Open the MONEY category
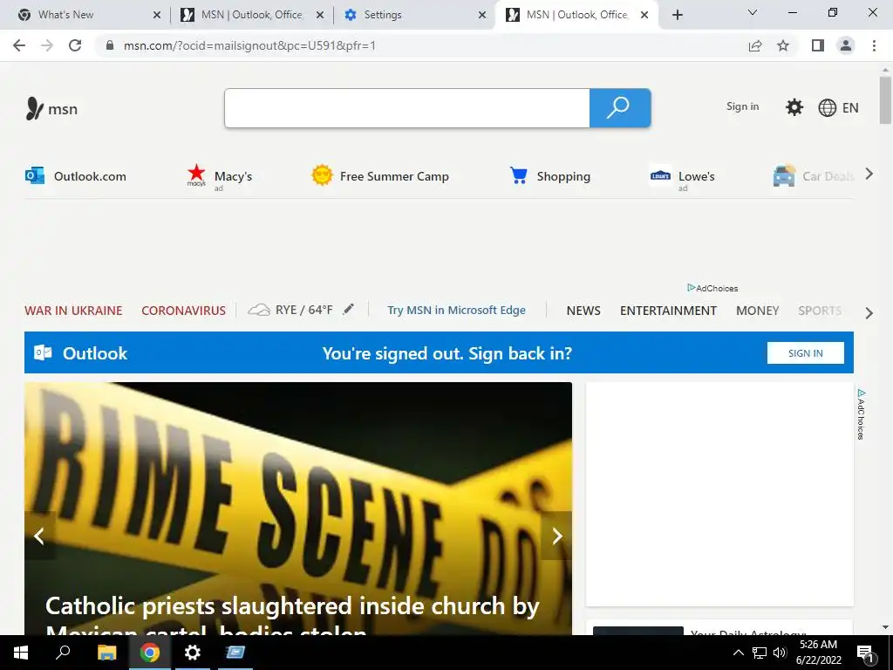 [x=757, y=311]
